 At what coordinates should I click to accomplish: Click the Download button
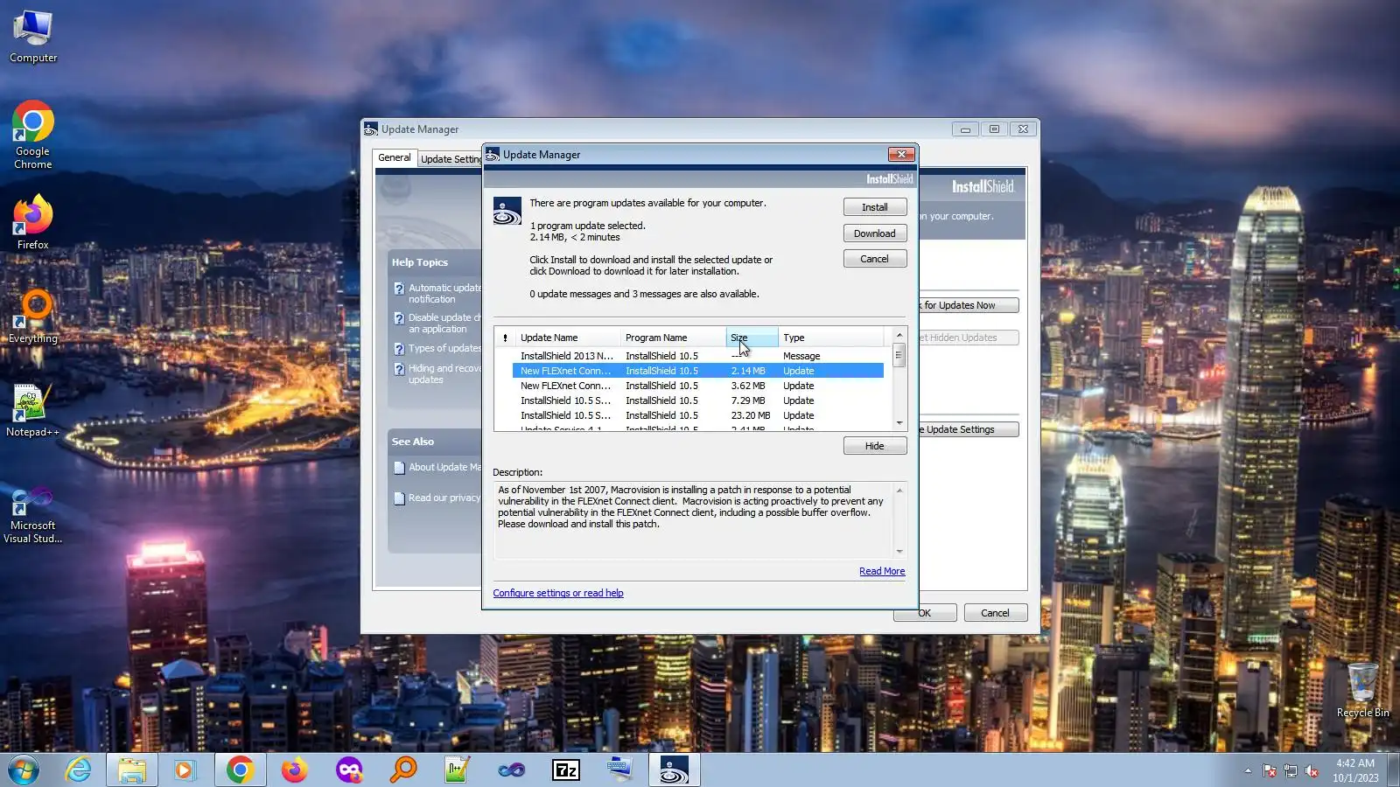(875, 233)
